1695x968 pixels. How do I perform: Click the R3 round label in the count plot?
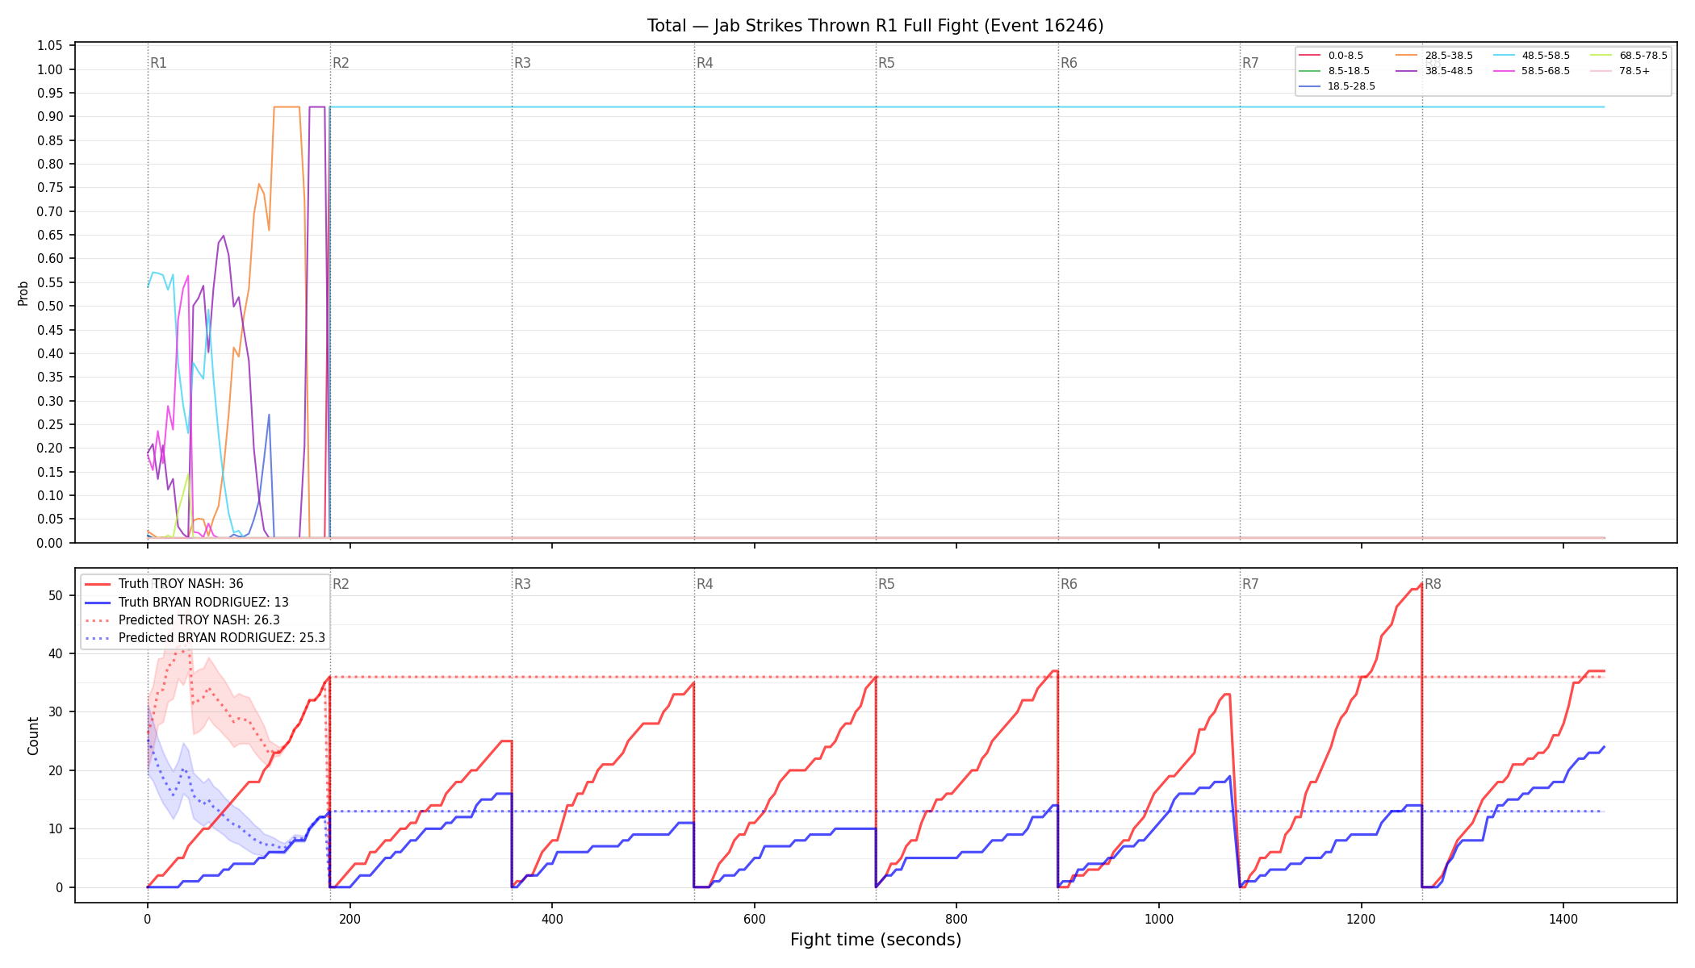click(x=522, y=584)
